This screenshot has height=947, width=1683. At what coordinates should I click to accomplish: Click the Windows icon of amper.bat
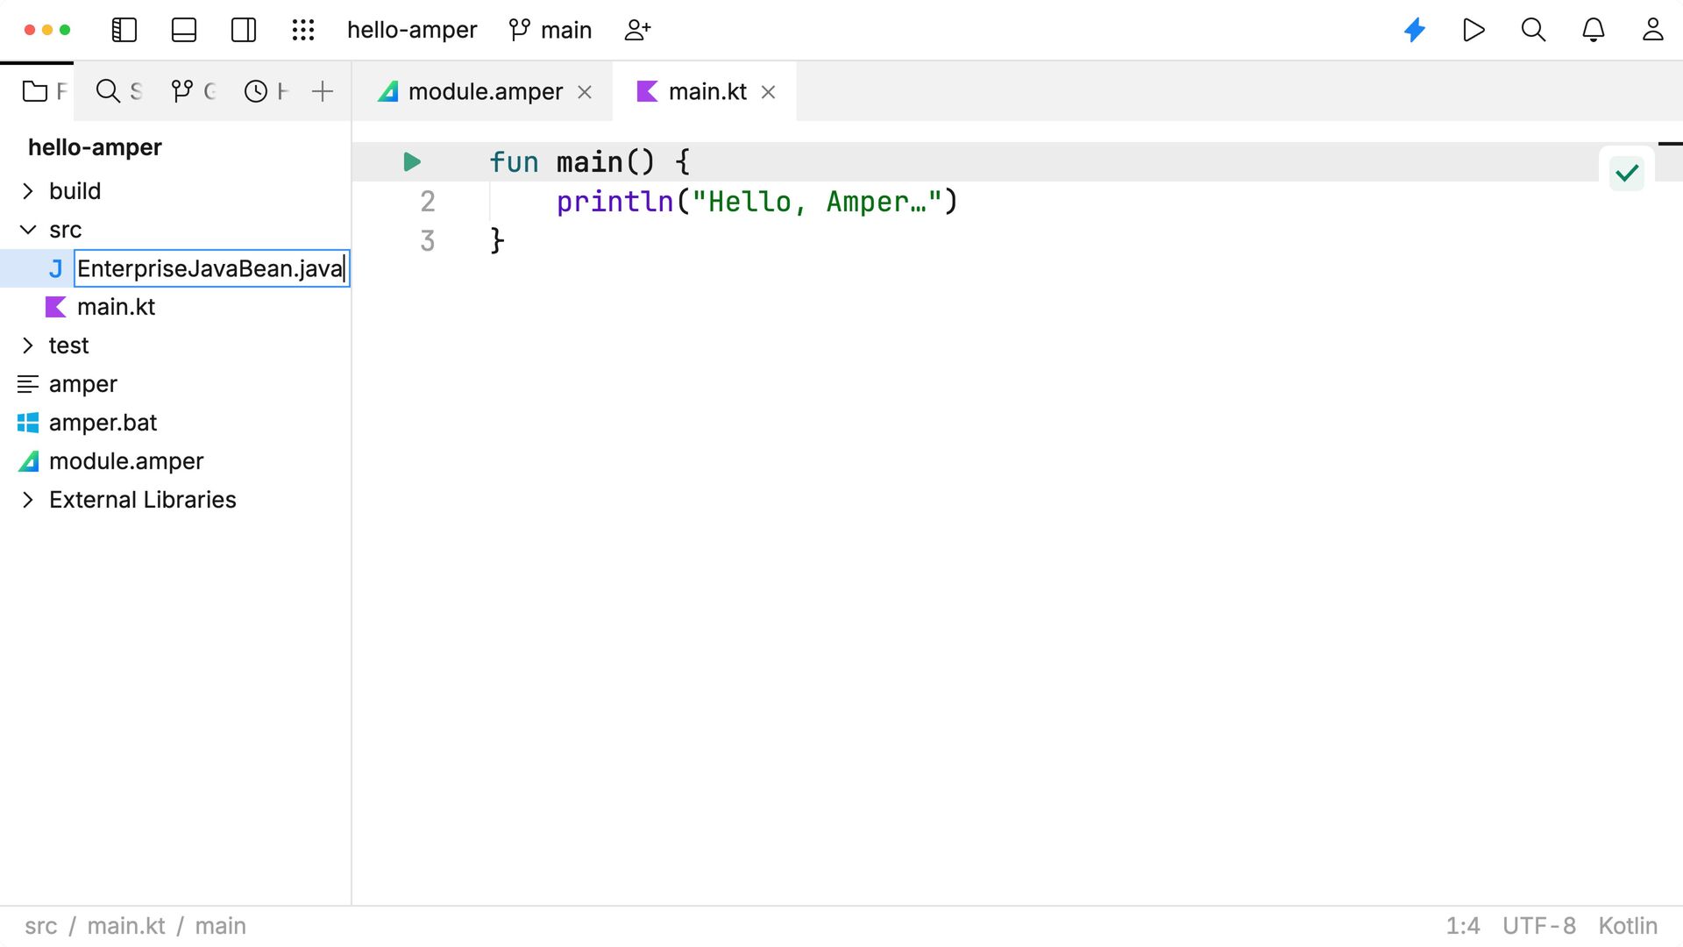(x=28, y=423)
